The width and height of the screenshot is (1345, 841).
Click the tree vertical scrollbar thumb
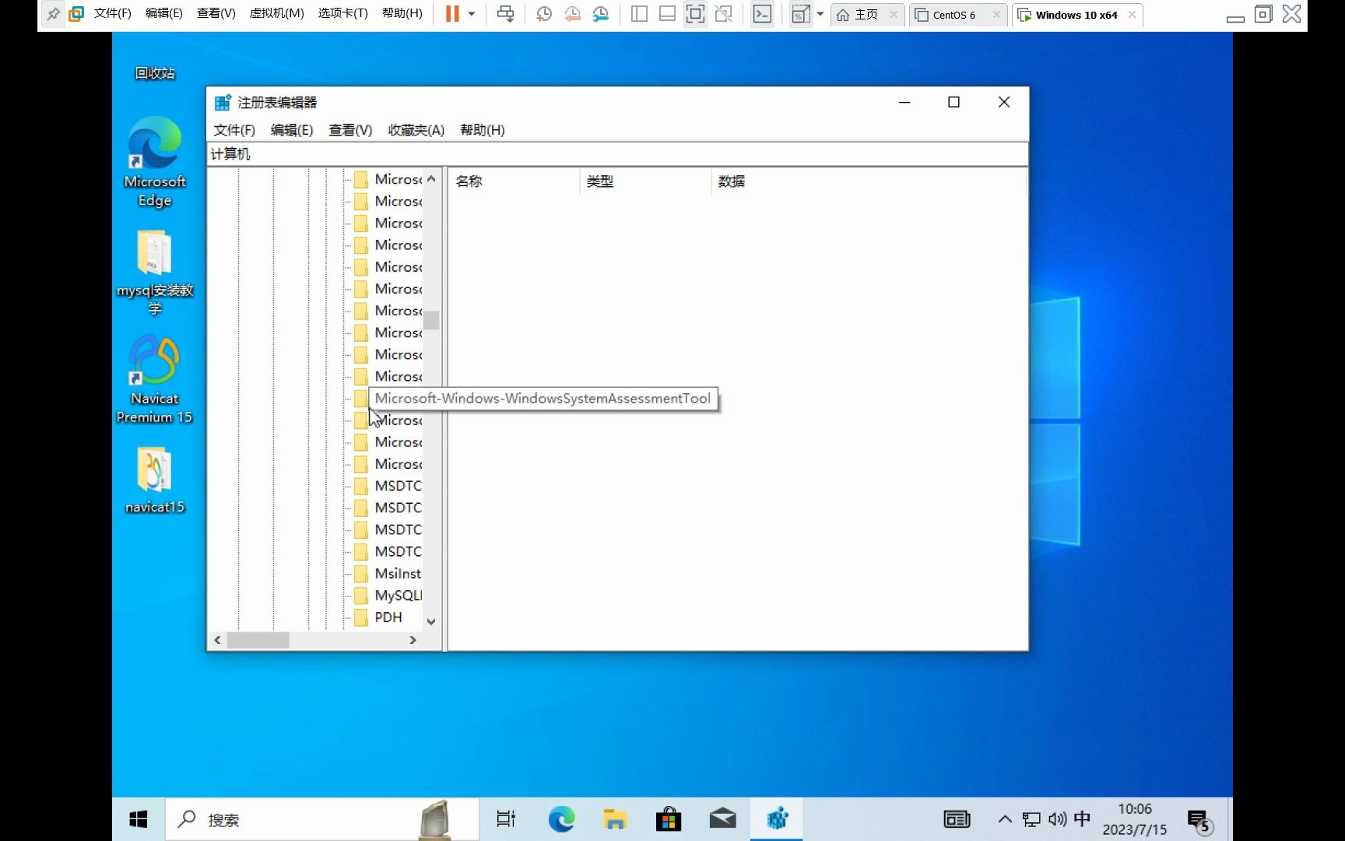point(431,320)
